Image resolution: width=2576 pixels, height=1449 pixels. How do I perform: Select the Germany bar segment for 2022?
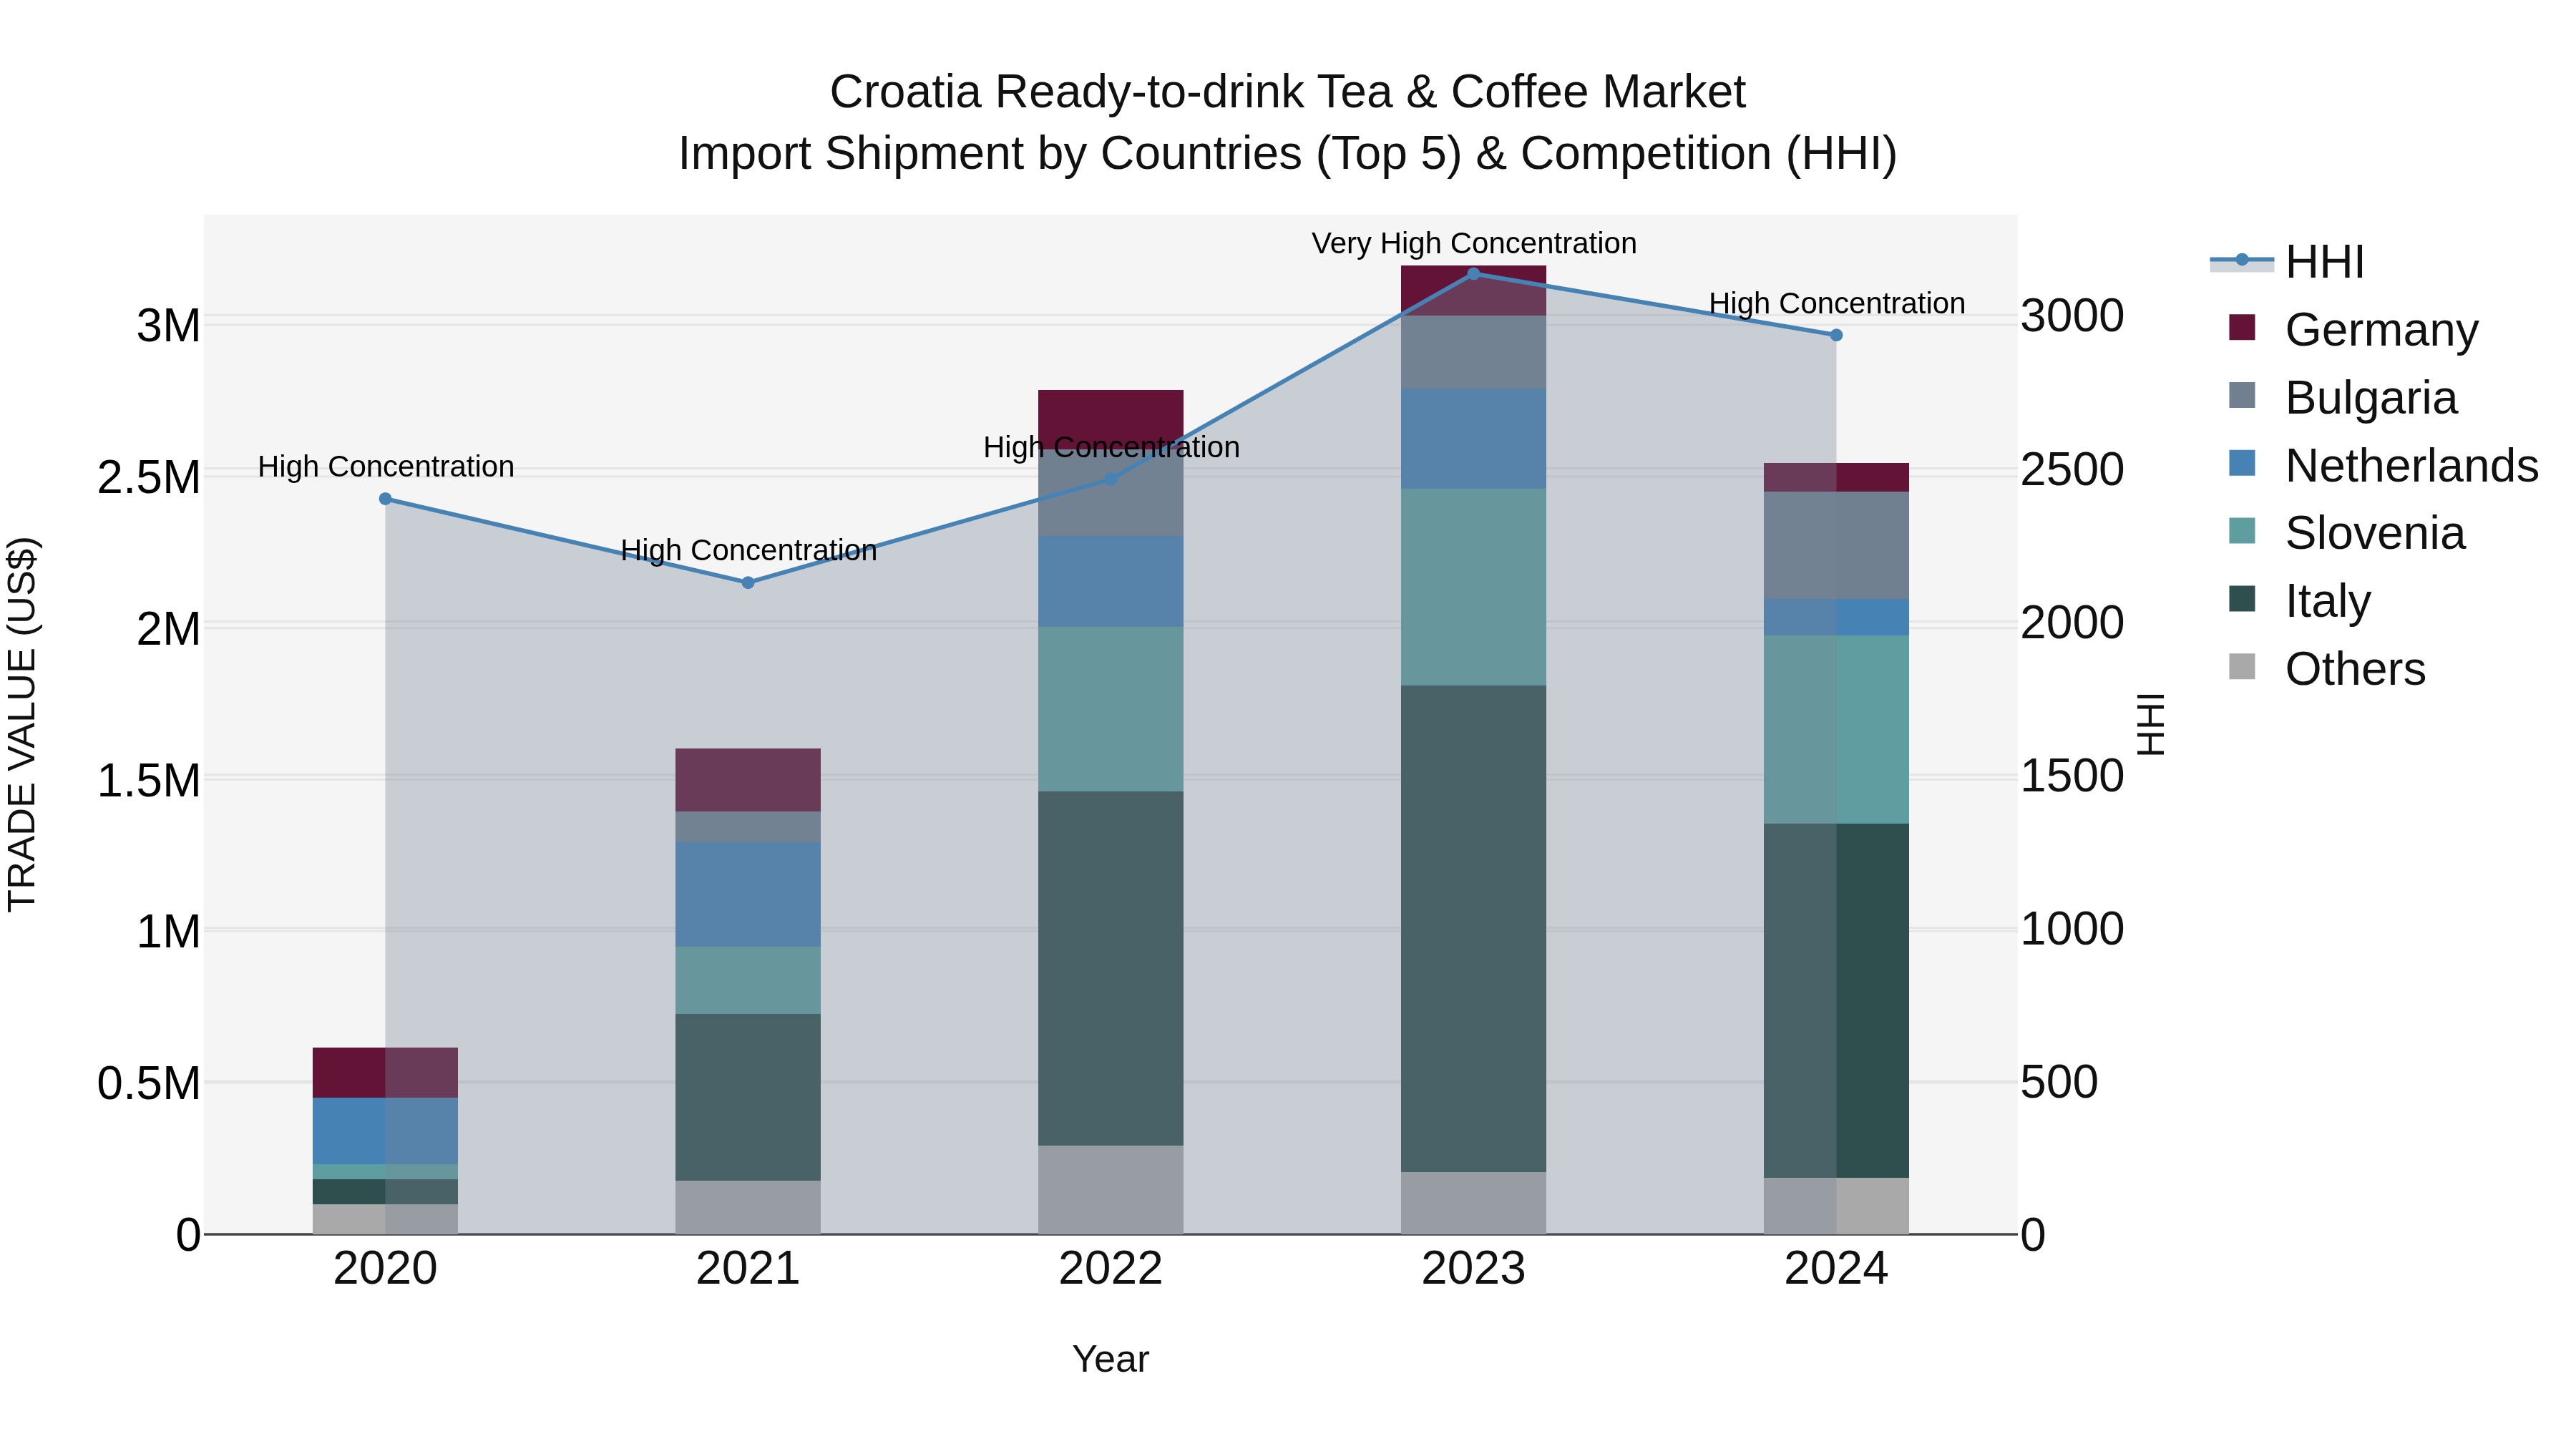click(1111, 420)
